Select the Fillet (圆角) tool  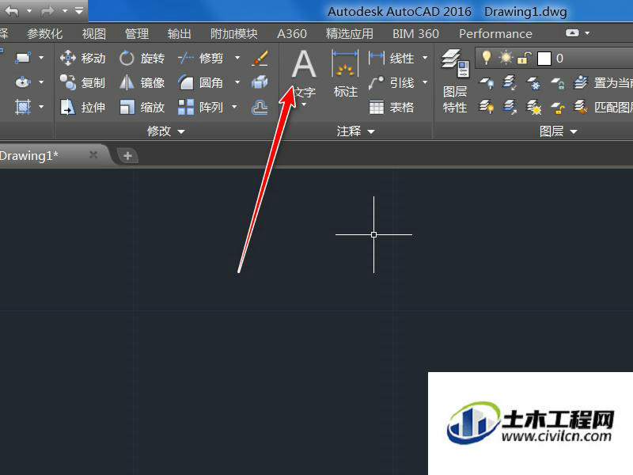tap(201, 83)
